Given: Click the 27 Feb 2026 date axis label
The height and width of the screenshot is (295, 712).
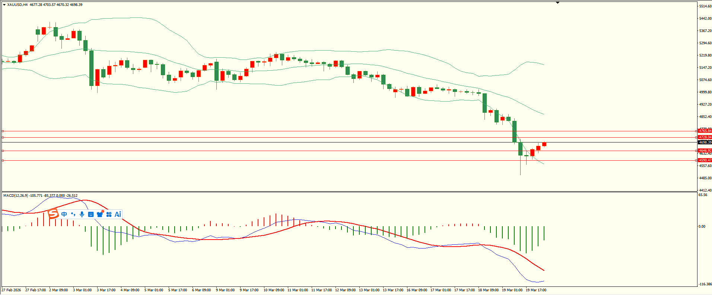Looking at the screenshot, I should 11,290.
